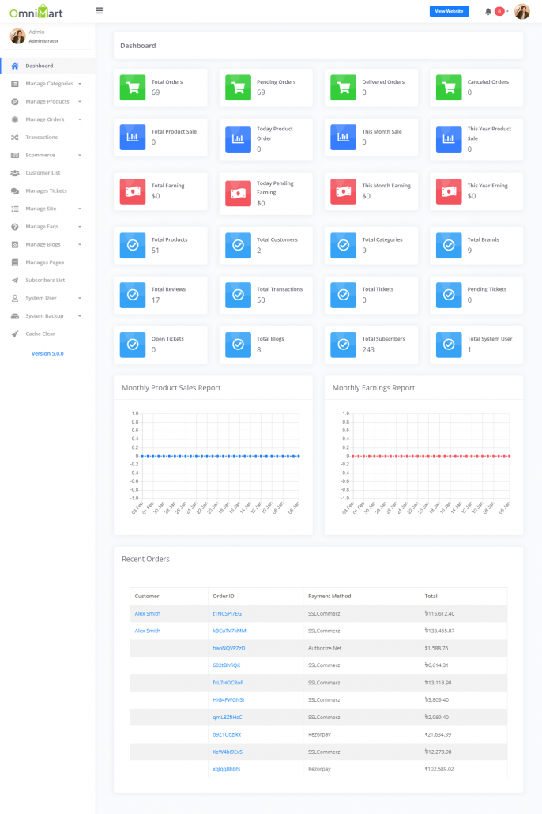This screenshot has height=814, width=542.
Task: Expand the Manage Categories menu
Action: coord(49,84)
